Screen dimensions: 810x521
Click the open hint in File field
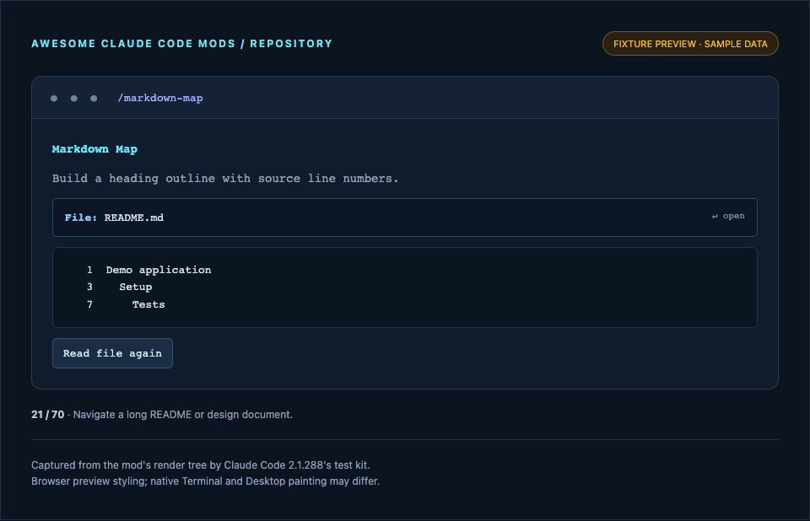pos(728,216)
